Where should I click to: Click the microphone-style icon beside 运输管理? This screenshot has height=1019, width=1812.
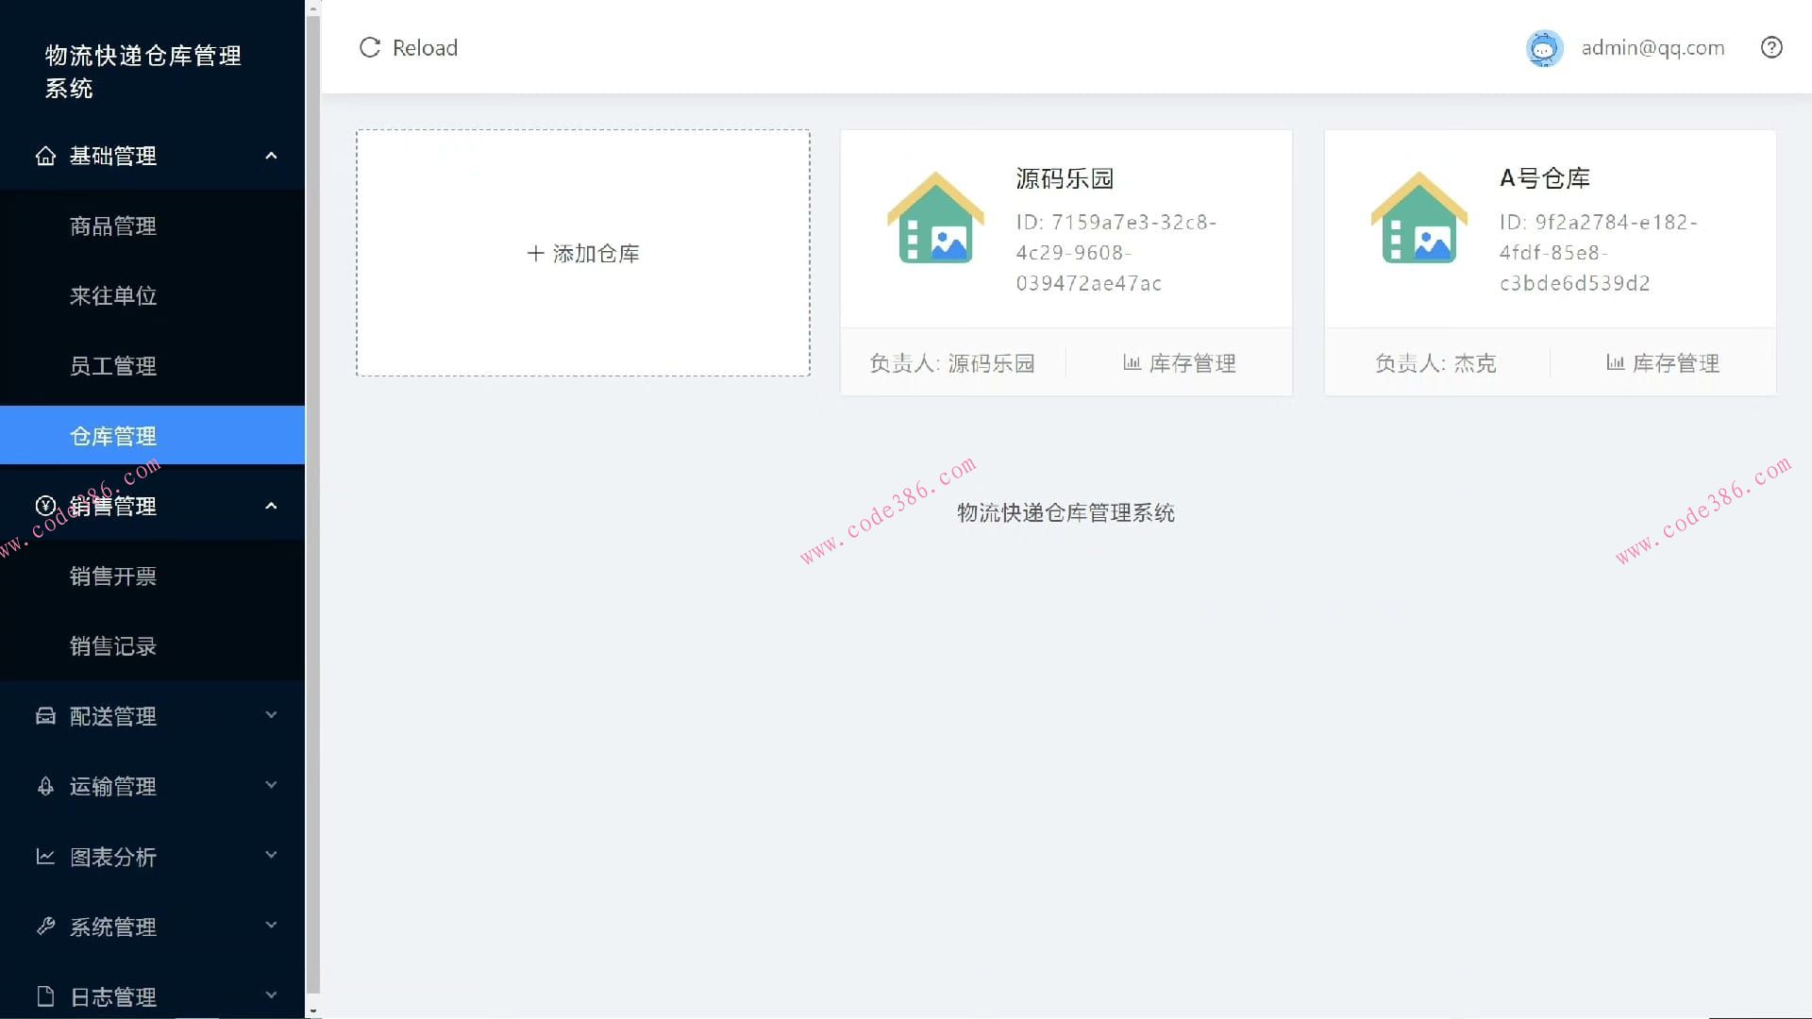click(x=46, y=786)
